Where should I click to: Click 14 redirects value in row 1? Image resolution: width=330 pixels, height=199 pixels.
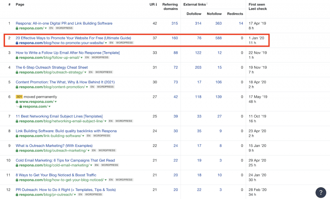point(241,24)
